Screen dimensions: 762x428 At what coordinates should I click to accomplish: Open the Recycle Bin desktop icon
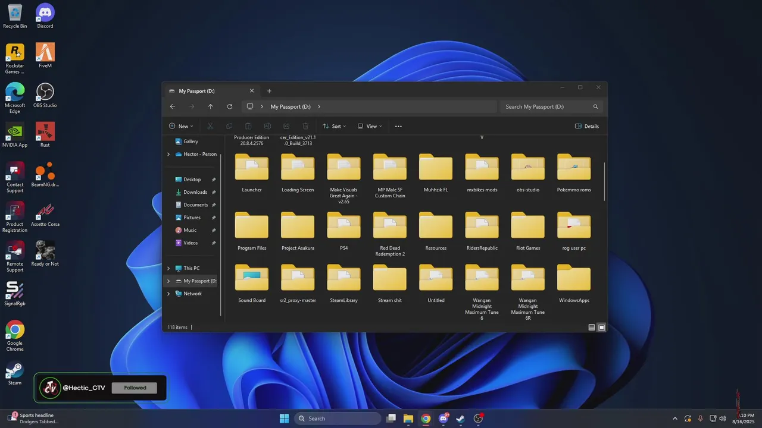click(x=15, y=16)
